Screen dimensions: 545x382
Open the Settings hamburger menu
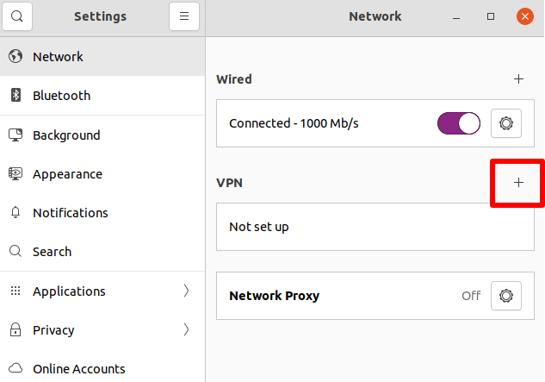[x=184, y=16]
